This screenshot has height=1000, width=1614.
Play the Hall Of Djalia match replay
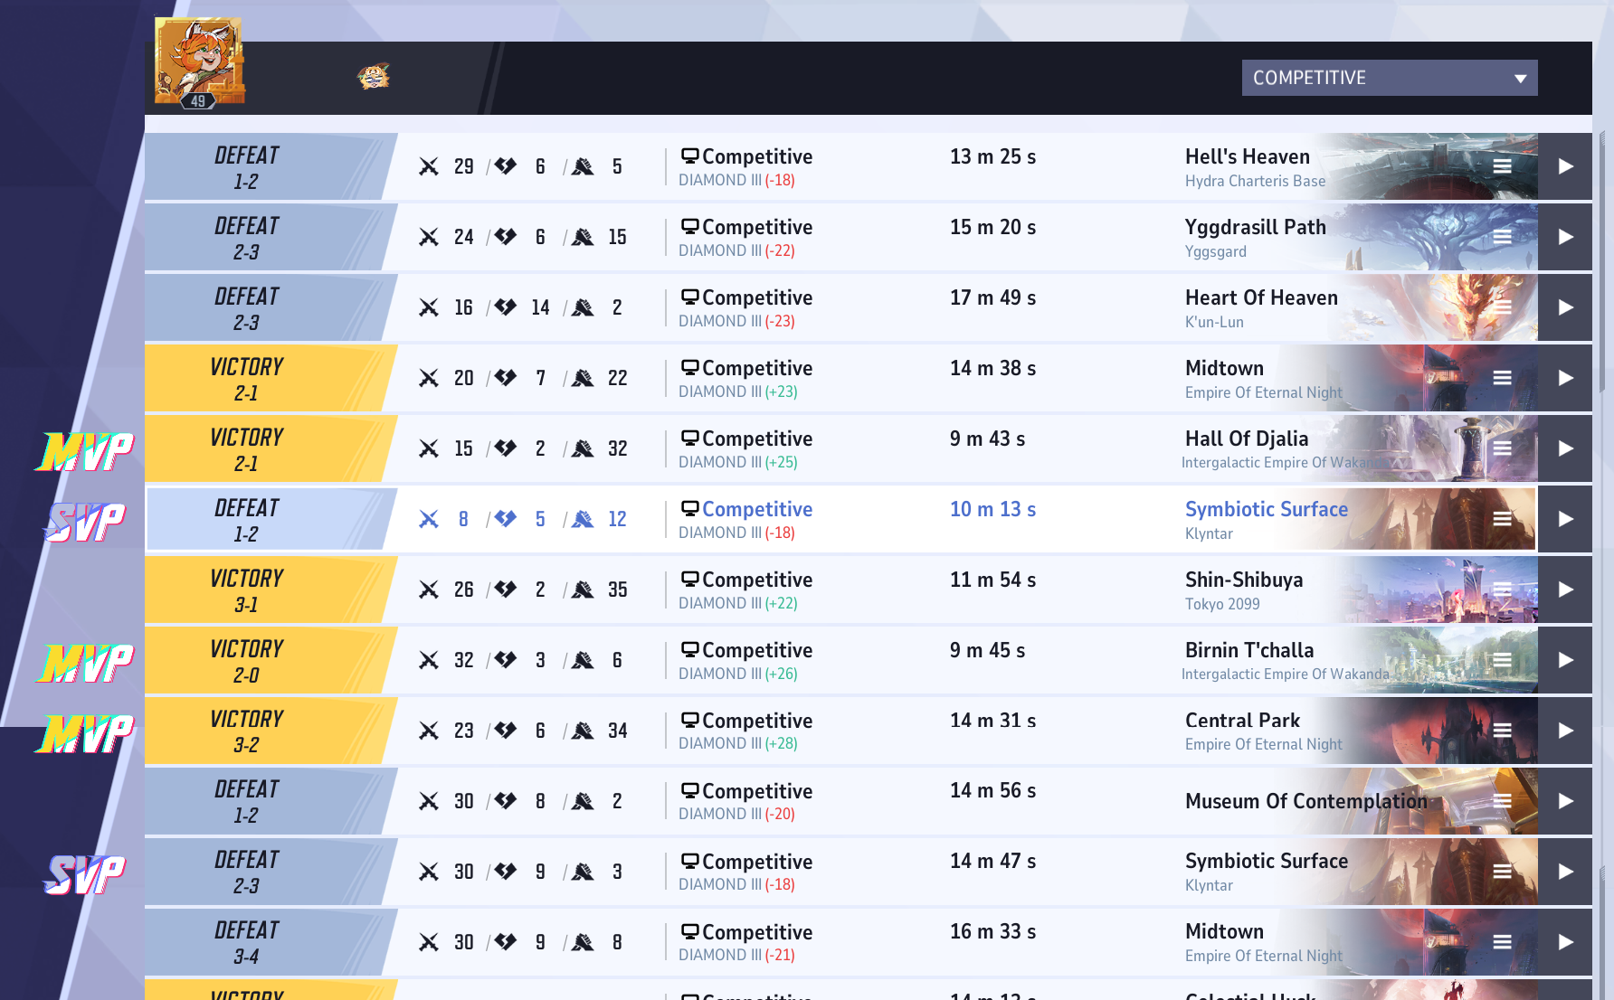pyautogui.click(x=1565, y=448)
